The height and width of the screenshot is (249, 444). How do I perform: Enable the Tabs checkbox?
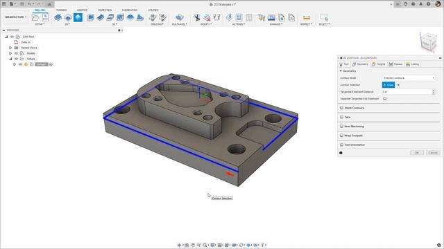tap(341, 117)
